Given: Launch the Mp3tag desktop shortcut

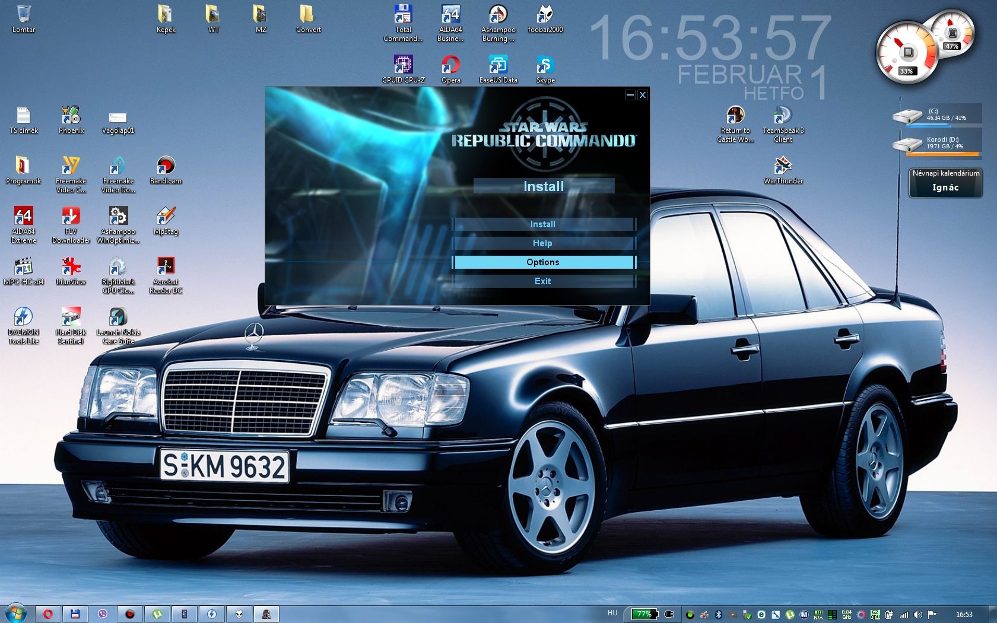Looking at the screenshot, I should point(166,221).
